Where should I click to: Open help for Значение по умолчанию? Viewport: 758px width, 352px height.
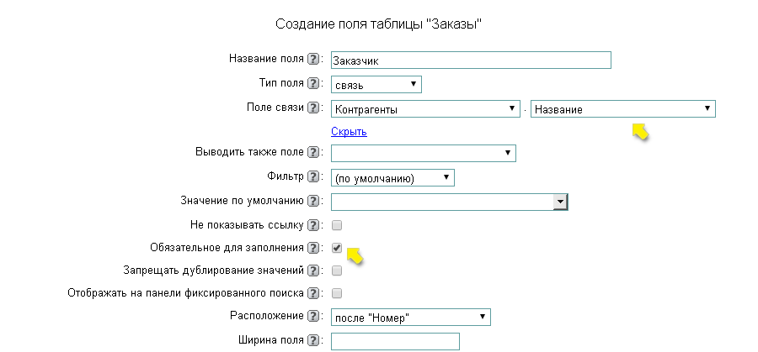tap(313, 201)
